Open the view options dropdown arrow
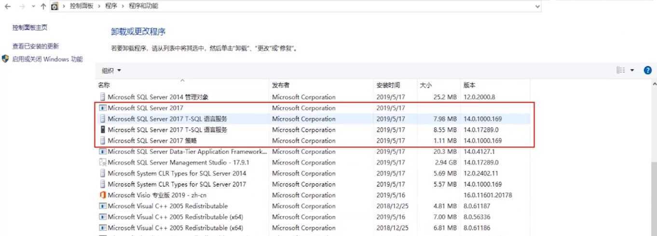The image size is (657, 236). 632,70
